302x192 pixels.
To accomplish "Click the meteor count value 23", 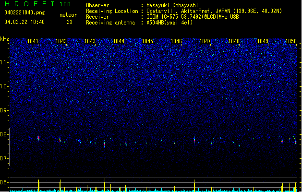I will 70,22.
